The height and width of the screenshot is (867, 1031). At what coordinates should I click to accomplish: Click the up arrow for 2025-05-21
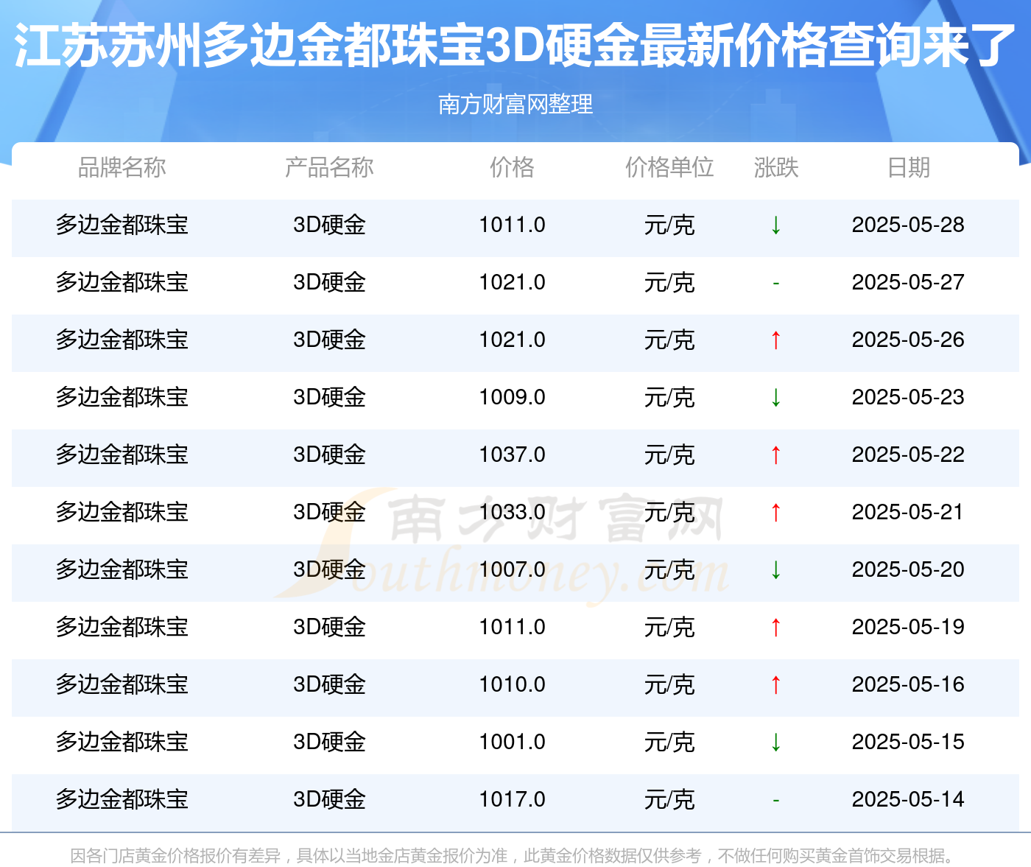[x=775, y=512]
